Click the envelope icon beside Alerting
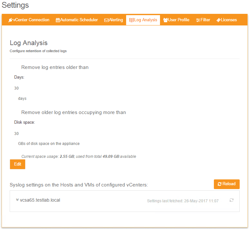250x229 pixels. tap(106, 20)
